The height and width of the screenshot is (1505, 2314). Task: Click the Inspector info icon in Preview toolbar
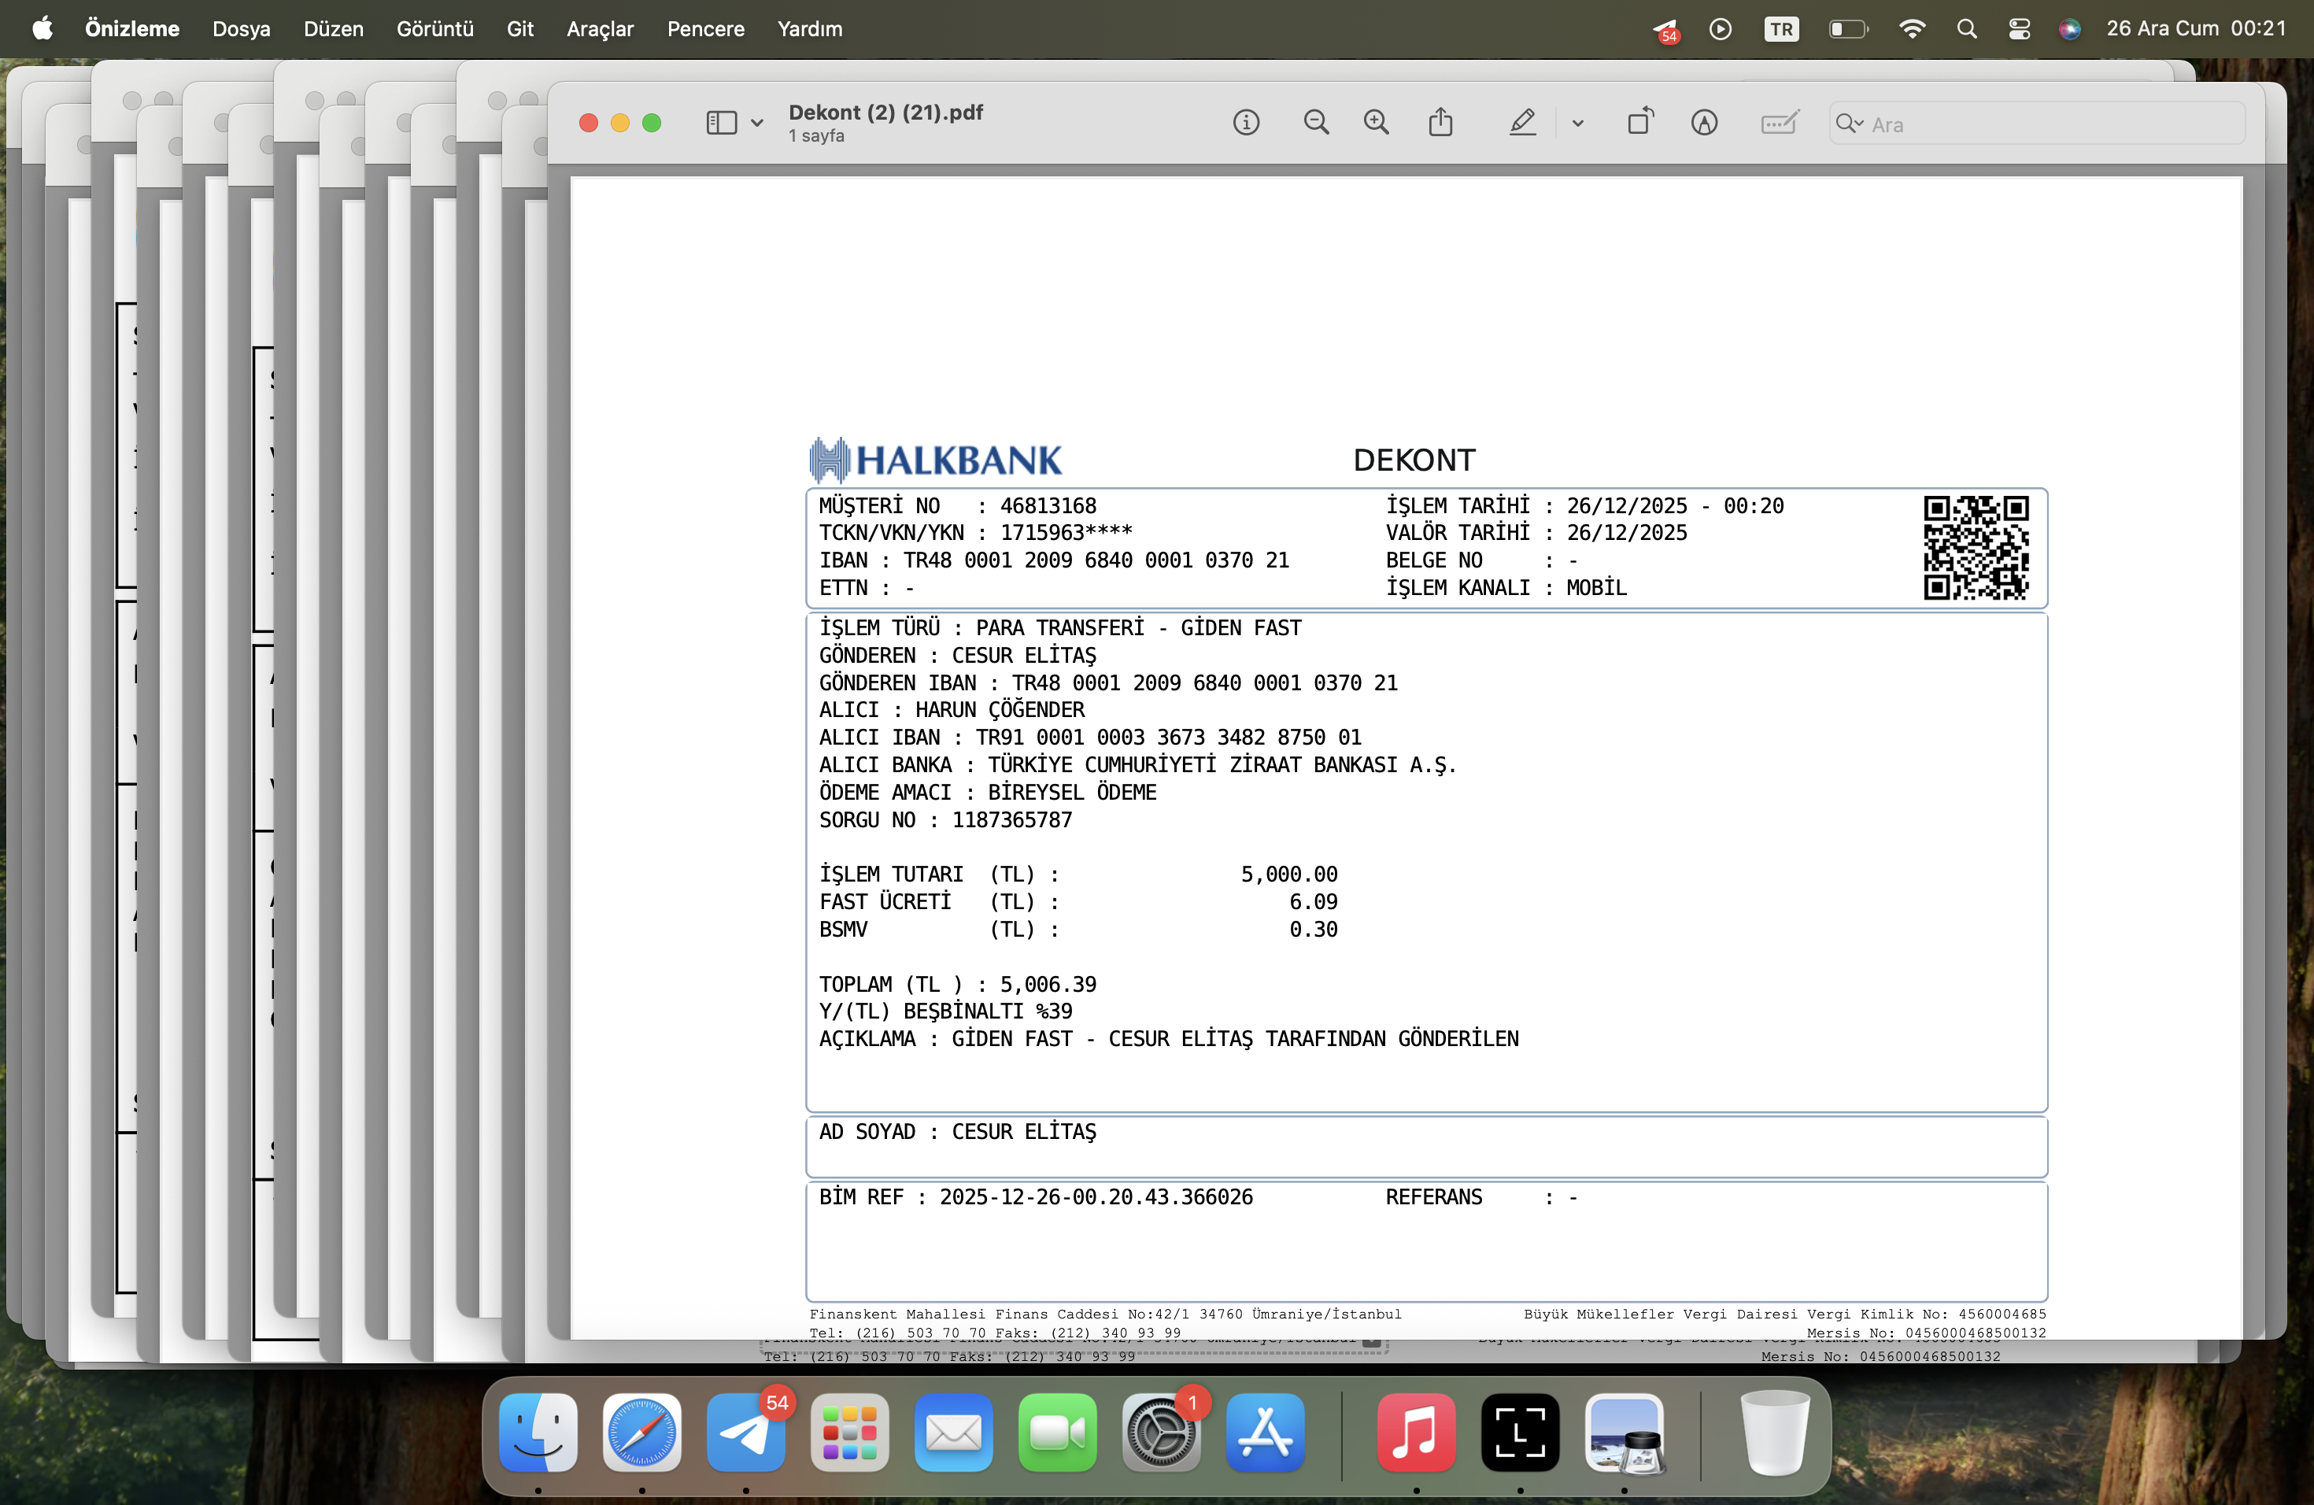[1245, 123]
